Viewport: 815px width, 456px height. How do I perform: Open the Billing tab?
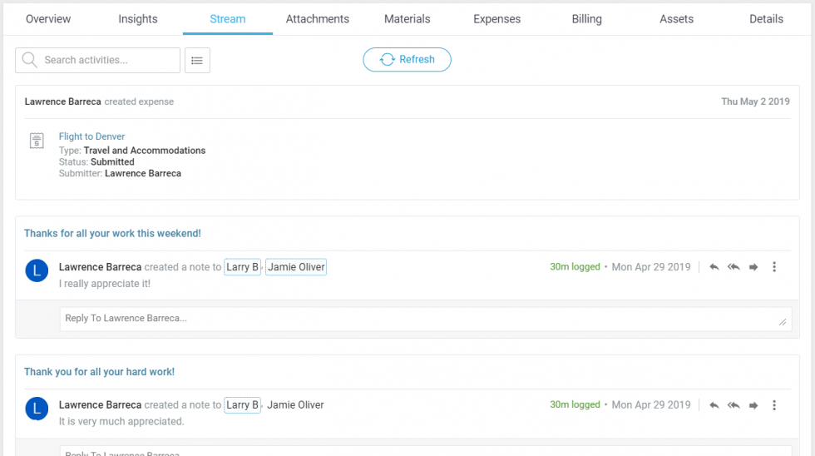[x=586, y=18]
